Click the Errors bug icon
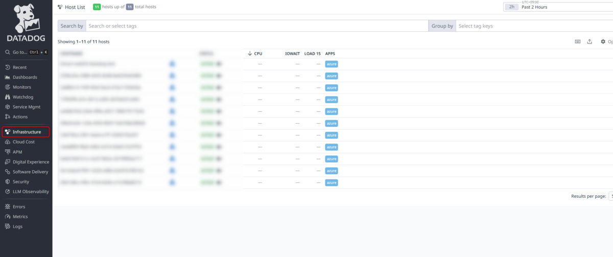Screen dimensions: 613x257 7,207
